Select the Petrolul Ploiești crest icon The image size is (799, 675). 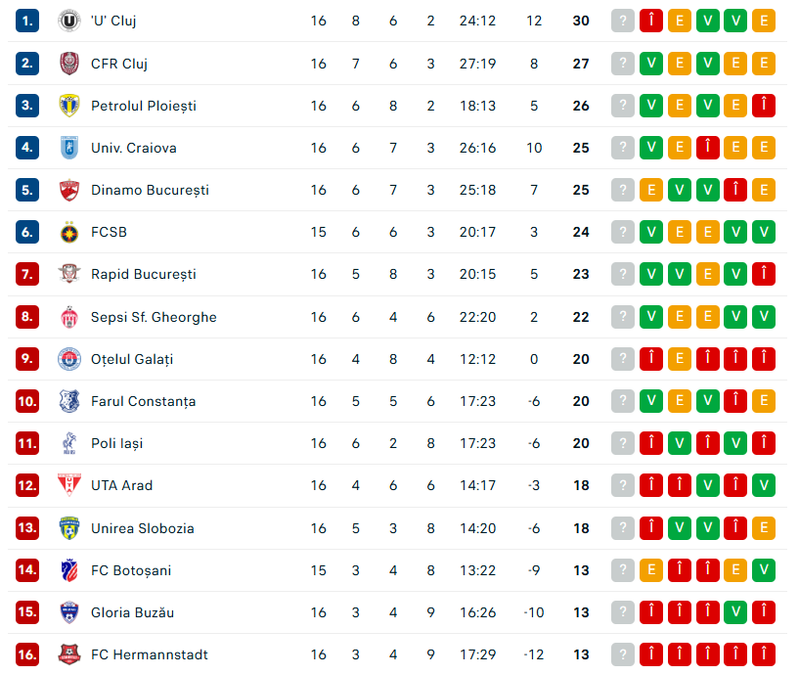(x=68, y=106)
